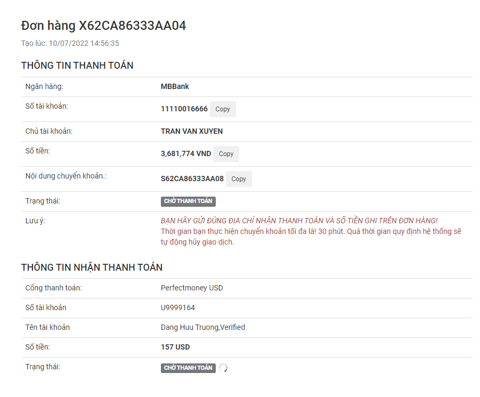
Task: Copy the transfer content code S62CA86333AA08
Action: click(x=239, y=179)
